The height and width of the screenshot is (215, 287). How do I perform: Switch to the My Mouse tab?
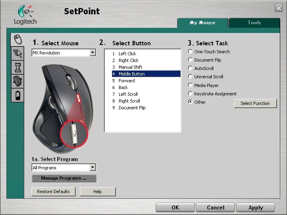(203, 23)
